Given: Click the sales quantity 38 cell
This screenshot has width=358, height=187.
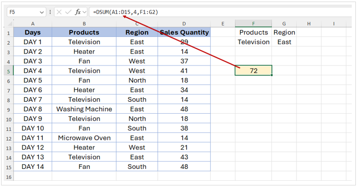Looking at the screenshot, I should [x=184, y=128].
